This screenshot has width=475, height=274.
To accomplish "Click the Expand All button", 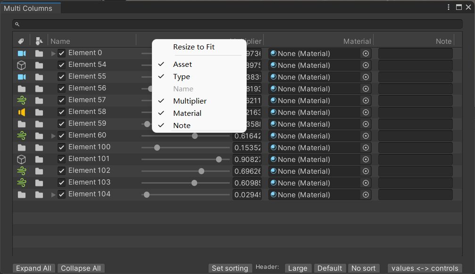I will 33,268.
